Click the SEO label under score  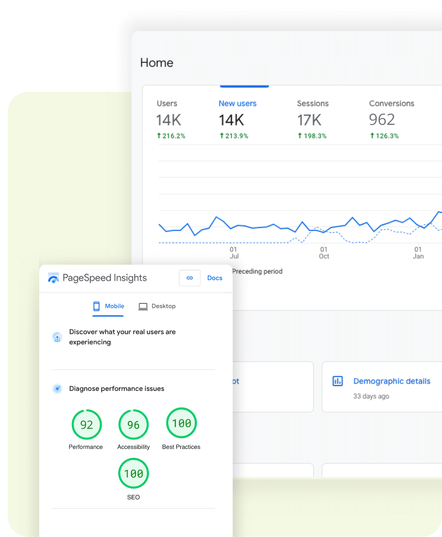pos(134,497)
